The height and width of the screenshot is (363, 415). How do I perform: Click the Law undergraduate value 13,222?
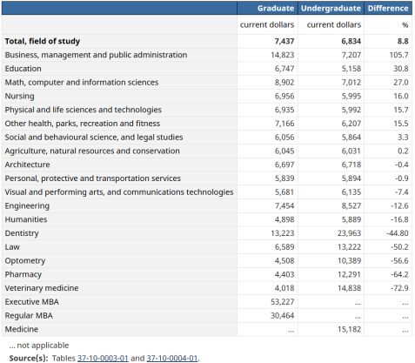[349, 247]
